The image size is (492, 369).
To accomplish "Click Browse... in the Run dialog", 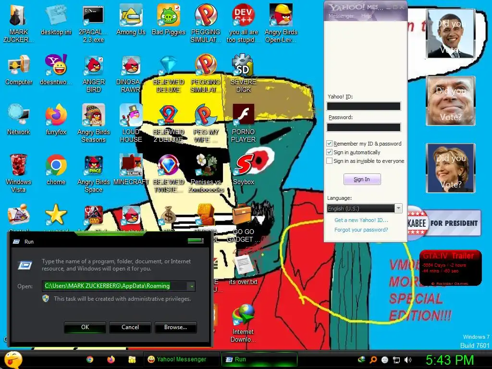I will coord(176,327).
